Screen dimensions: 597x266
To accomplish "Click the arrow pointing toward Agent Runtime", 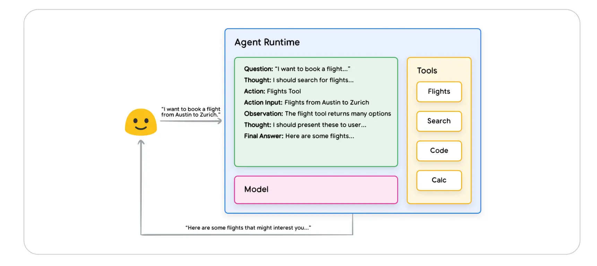I will pos(191,121).
